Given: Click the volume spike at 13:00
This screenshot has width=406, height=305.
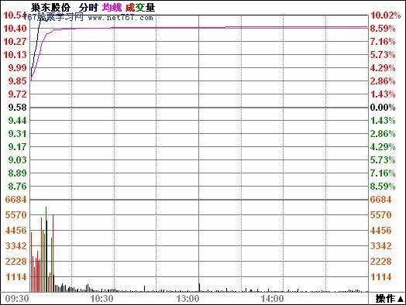Looking at the screenshot, I should click(x=199, y=288).
